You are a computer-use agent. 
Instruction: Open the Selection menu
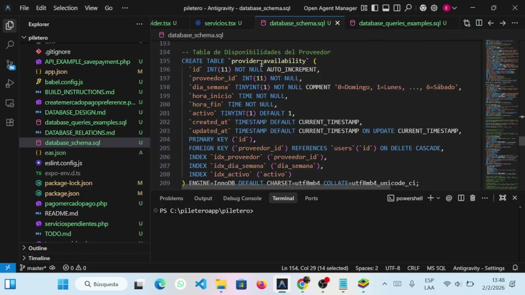point(65,8)
